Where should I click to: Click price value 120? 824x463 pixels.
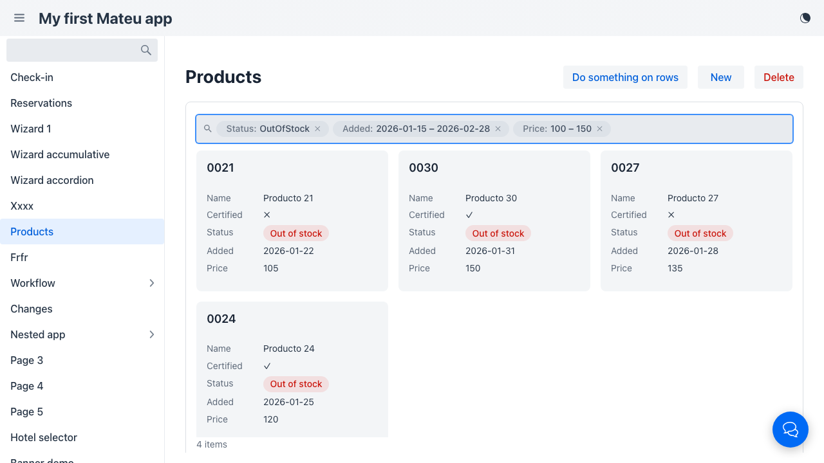271,419
